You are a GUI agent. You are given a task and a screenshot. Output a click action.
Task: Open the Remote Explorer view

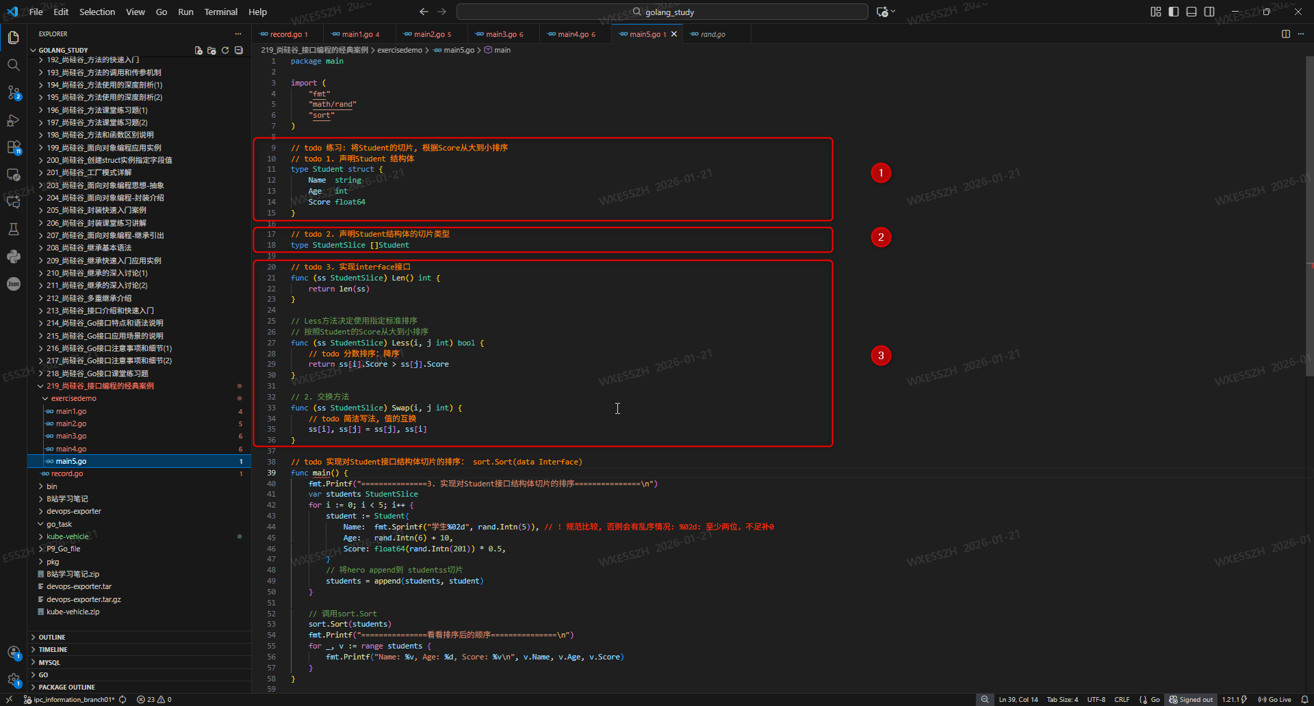tap(13, 174)
